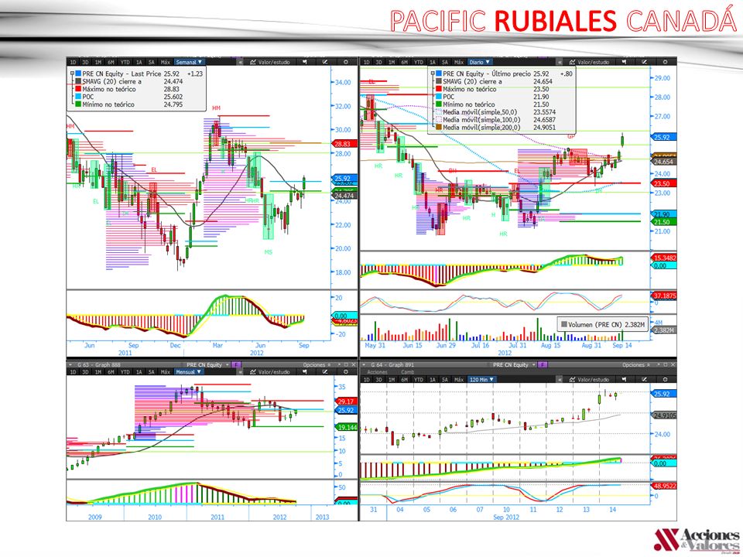The height and width of the screenshot is (557, 743).
Task: Click the double-arrow collapse icon on Diario toolbar
Action: [560, 62]
